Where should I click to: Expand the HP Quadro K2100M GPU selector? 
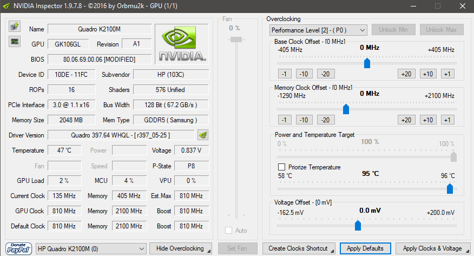pyautogui.click(x=91, y=249)
